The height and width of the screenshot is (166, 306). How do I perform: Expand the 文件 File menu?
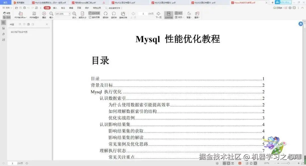point(7,8)
